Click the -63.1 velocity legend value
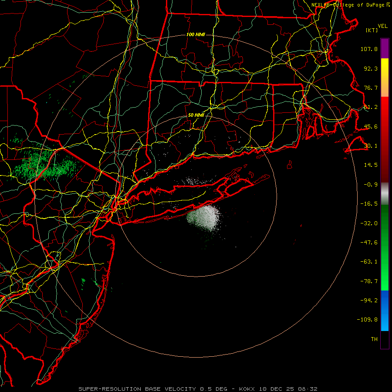Image resolution: width=392 pixels, height=392 pixels. [x=369, y=262]
